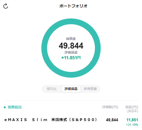142x130 pixels.
Task: Click the 損益(円) column header
Action: click(x=132, y=107)
